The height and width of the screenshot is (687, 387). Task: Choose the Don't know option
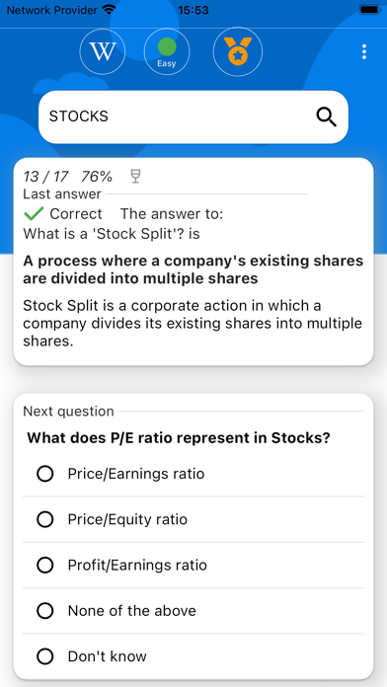click(193, 656)
